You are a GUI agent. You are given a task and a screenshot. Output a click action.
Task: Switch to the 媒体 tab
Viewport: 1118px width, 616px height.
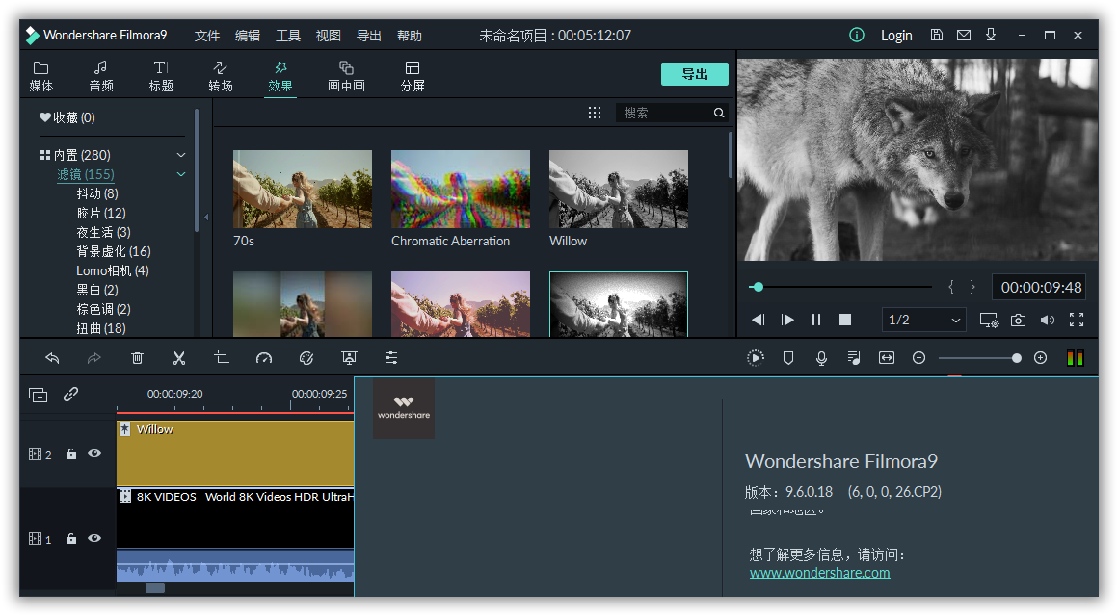coord(40,76)
